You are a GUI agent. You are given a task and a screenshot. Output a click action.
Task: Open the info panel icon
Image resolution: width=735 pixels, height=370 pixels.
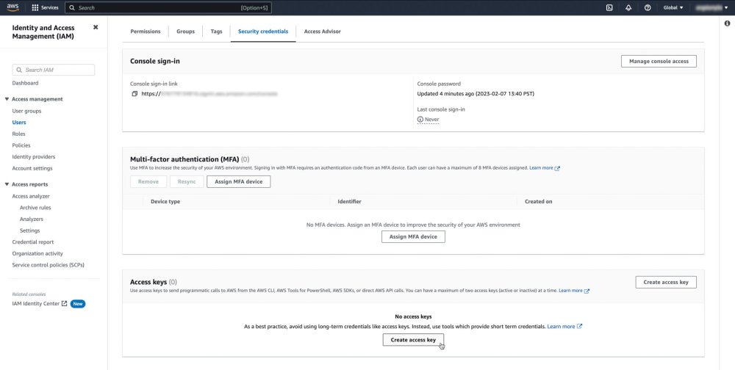click(727, 24)
